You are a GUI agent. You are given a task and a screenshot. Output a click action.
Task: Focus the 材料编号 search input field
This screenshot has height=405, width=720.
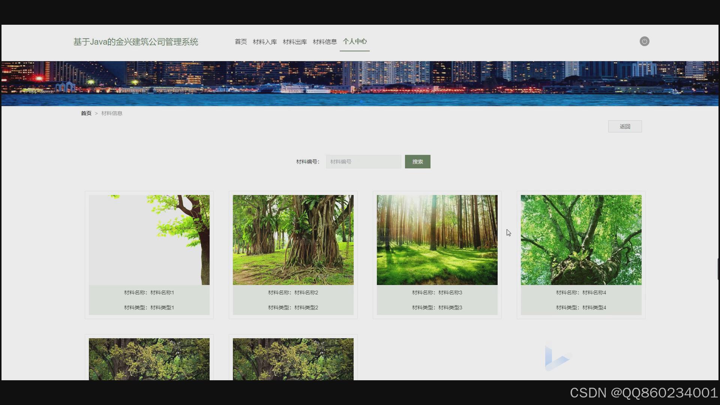[x=363, y=162]
